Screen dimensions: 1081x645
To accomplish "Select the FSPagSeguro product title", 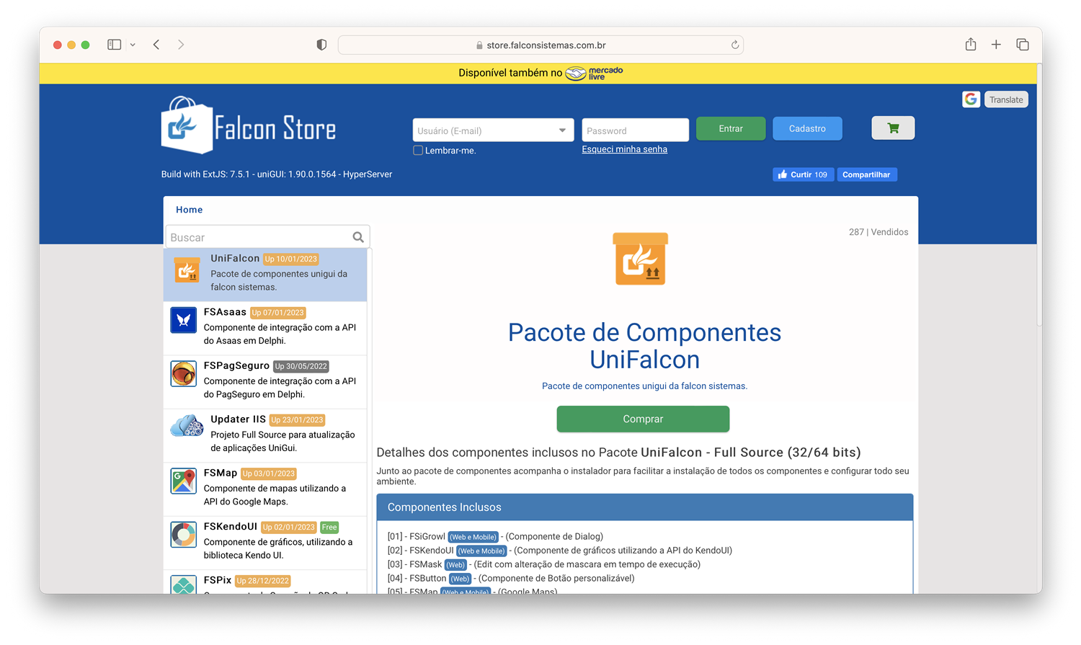I will point(236,365).
